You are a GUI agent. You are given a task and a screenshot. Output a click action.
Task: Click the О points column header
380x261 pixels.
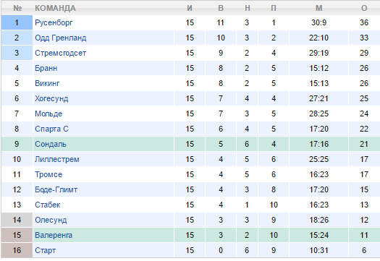coord(364,8)
